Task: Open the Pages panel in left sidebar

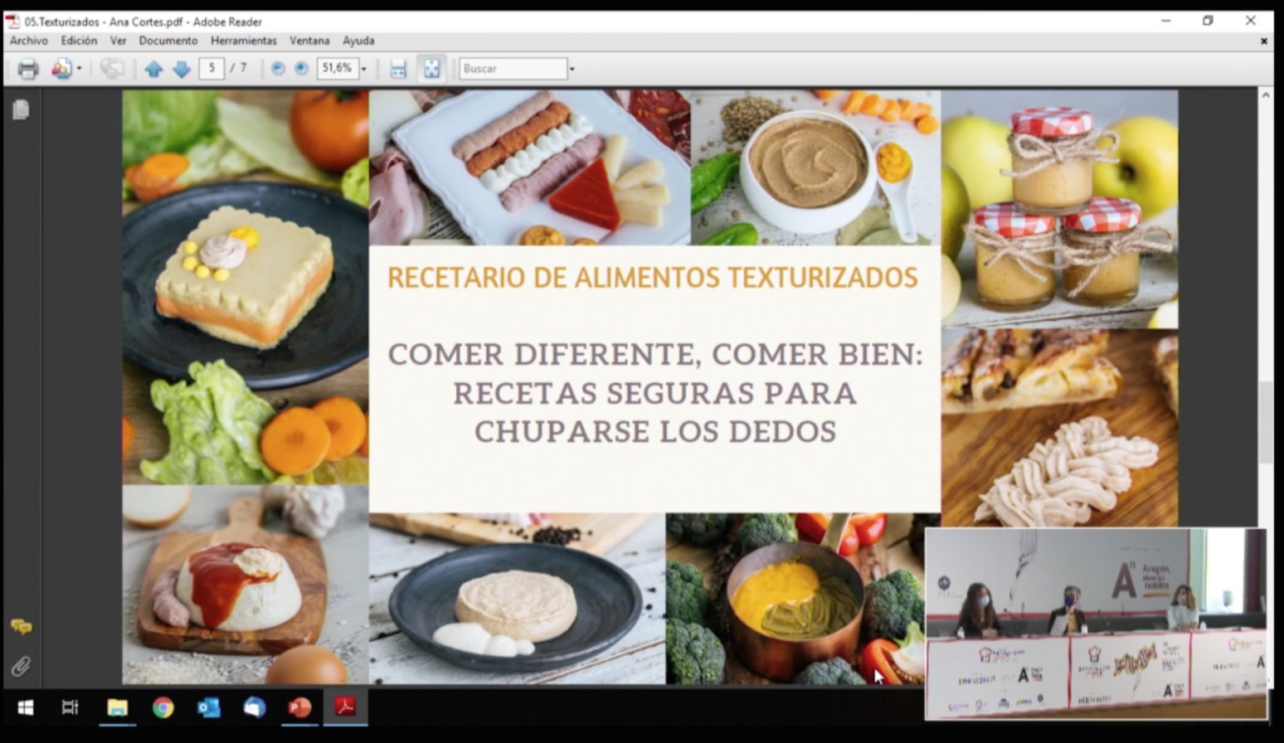Action: pyautogui.click(x=21, y=109)
